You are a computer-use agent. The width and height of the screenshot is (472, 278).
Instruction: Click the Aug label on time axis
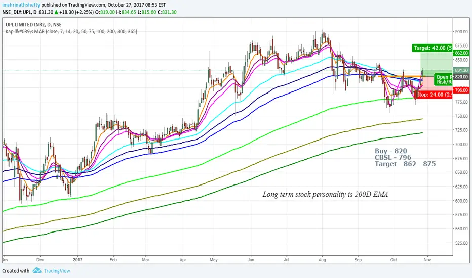(x=322, y=260)
